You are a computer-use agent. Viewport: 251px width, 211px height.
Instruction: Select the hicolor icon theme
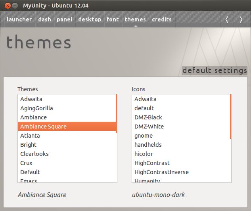point(181,154)
